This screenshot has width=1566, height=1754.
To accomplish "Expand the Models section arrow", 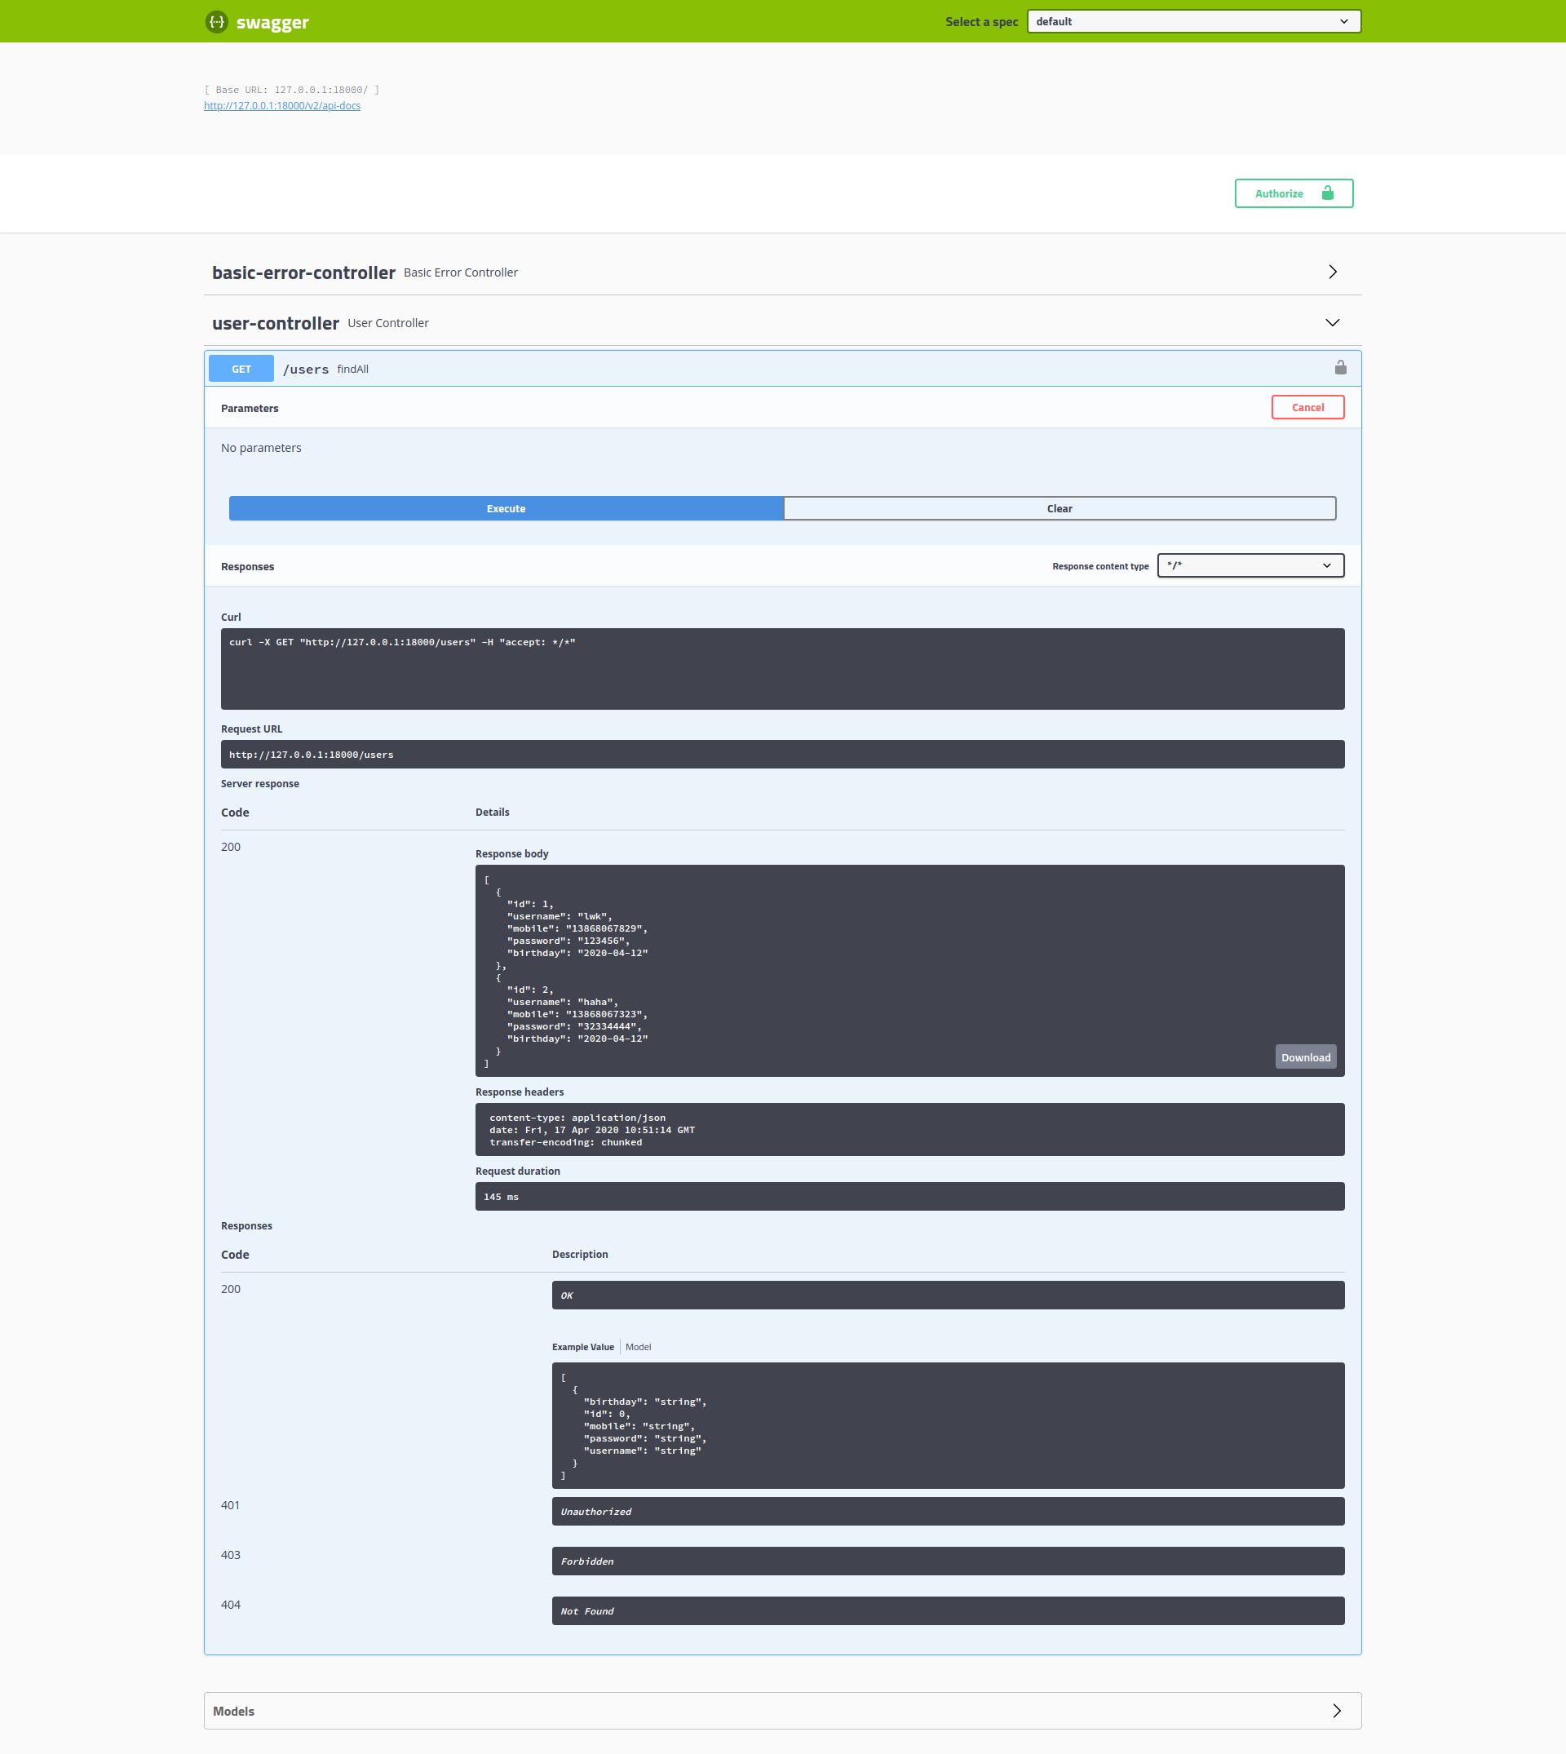I will tap(1336, 1710).
